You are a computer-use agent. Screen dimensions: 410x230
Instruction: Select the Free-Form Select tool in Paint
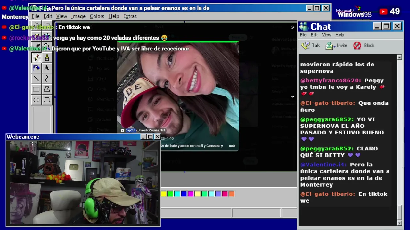pyautogui.click(x=36, y=26)
